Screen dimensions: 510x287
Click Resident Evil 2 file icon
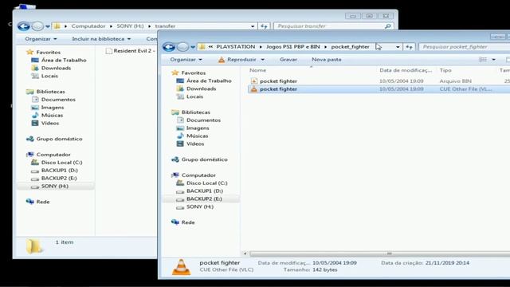109,51
